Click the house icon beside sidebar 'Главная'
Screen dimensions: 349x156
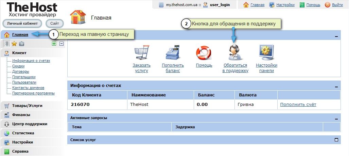(7, 35)
